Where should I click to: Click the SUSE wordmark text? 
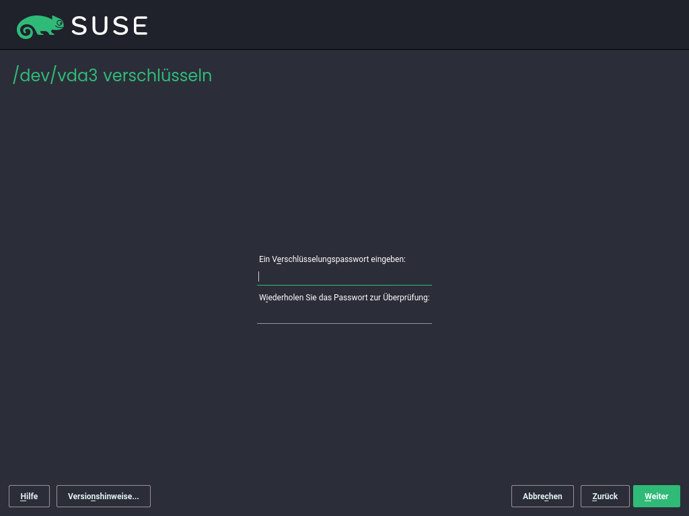click(x=109, y=26)
